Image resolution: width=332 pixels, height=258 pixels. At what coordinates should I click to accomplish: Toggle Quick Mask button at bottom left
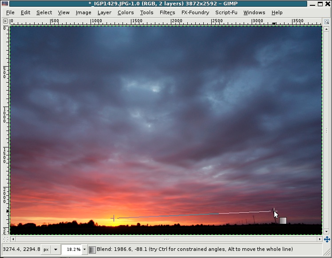coord(6,239)
